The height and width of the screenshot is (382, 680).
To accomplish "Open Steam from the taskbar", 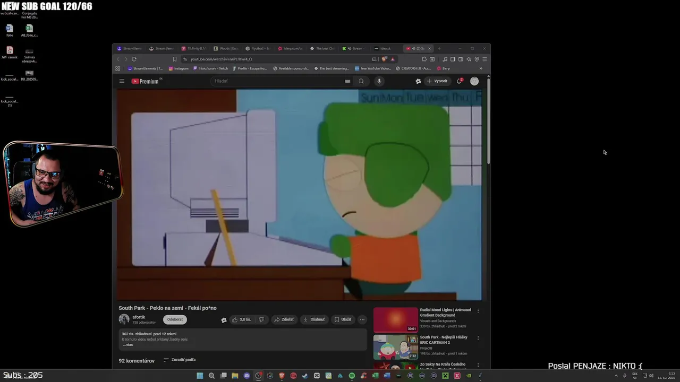I will click(x=305, y=376).
